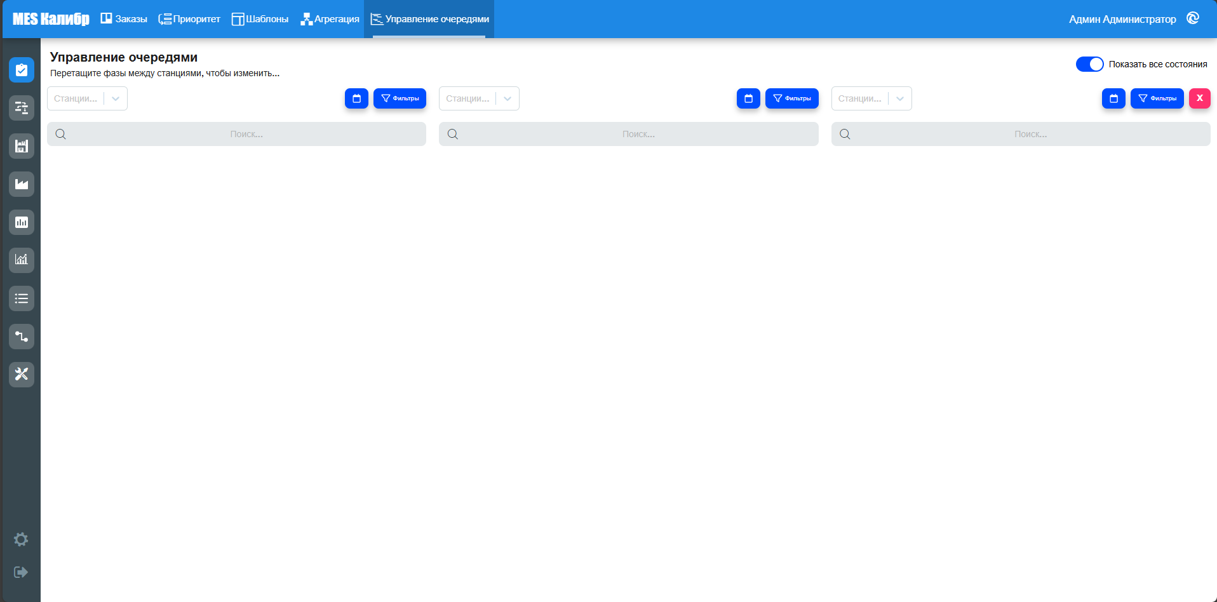Open calendar in second station column

click(748, 98)
